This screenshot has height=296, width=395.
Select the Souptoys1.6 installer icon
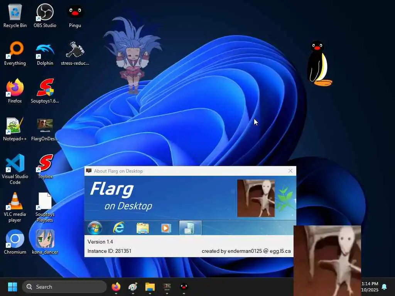[45, 91]
